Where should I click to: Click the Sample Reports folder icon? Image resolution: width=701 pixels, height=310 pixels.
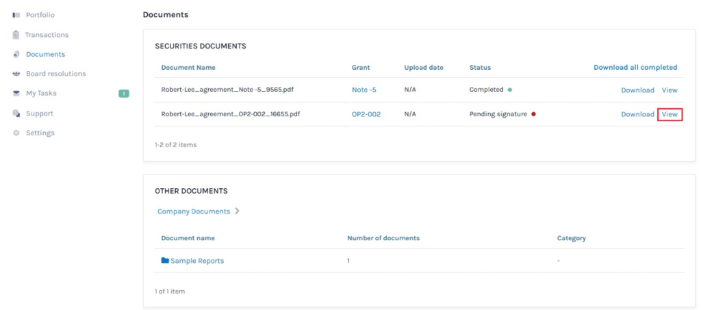(165, 261)
